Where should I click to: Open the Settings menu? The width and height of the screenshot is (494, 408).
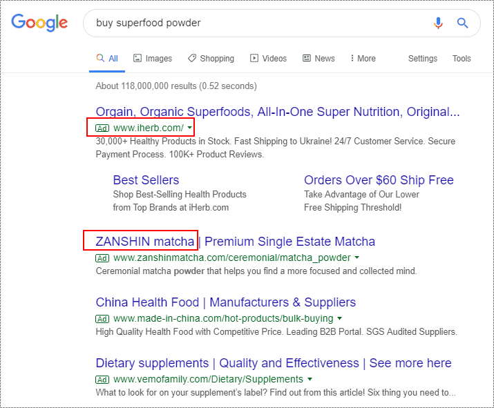point(423,58)
